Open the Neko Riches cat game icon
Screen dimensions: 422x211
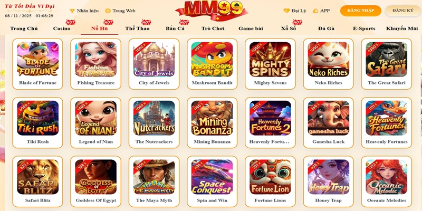[x=328, y=59]
